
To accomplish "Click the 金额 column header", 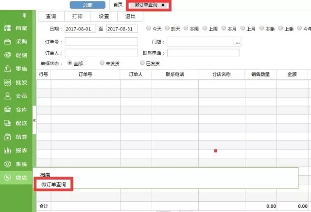I will pyautogui.click(x=292, y=74).
